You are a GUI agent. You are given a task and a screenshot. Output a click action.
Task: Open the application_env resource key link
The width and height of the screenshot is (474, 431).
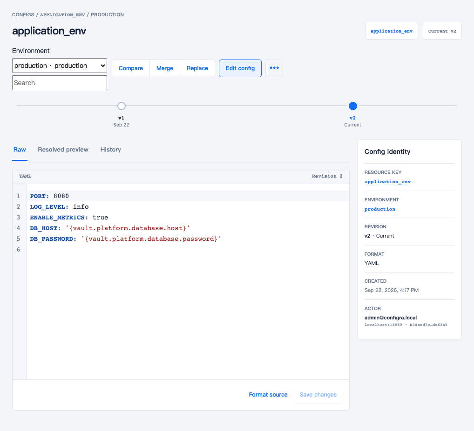pos(387,182)
